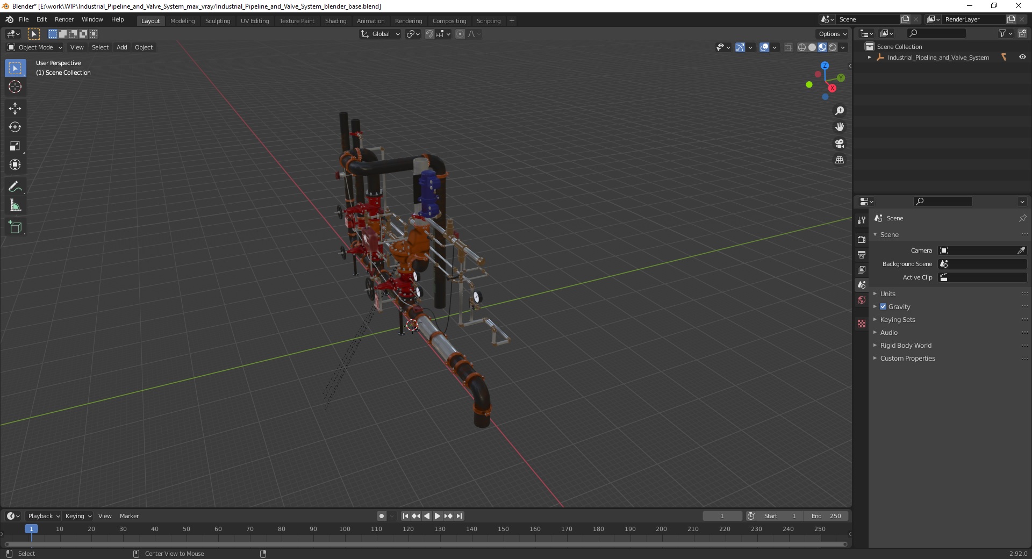Hide Industrial_Pipeline_and_Valve_System in viewport

1022,58
